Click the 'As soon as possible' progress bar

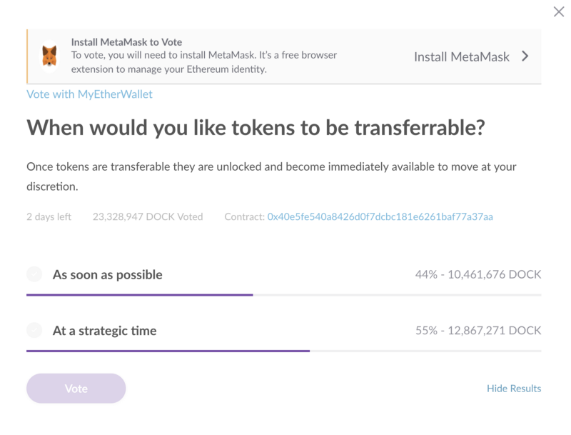[283, 295]
